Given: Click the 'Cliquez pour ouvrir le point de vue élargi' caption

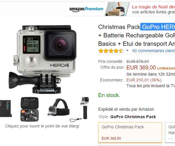Looking at the screenshot, I should point(42,126).
